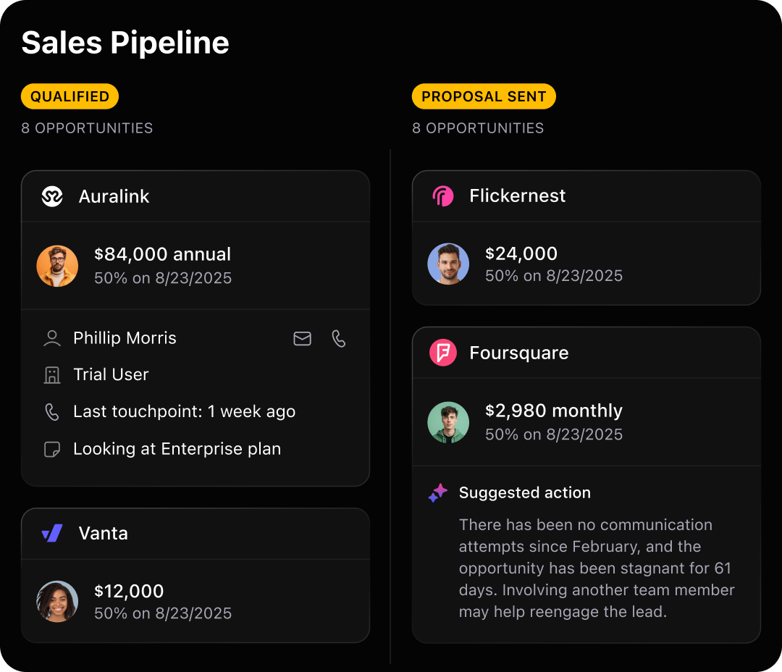Click the phone icon beside Last touchpoint
The width and height of the screenshot is (782, 672).
[52, 412]
